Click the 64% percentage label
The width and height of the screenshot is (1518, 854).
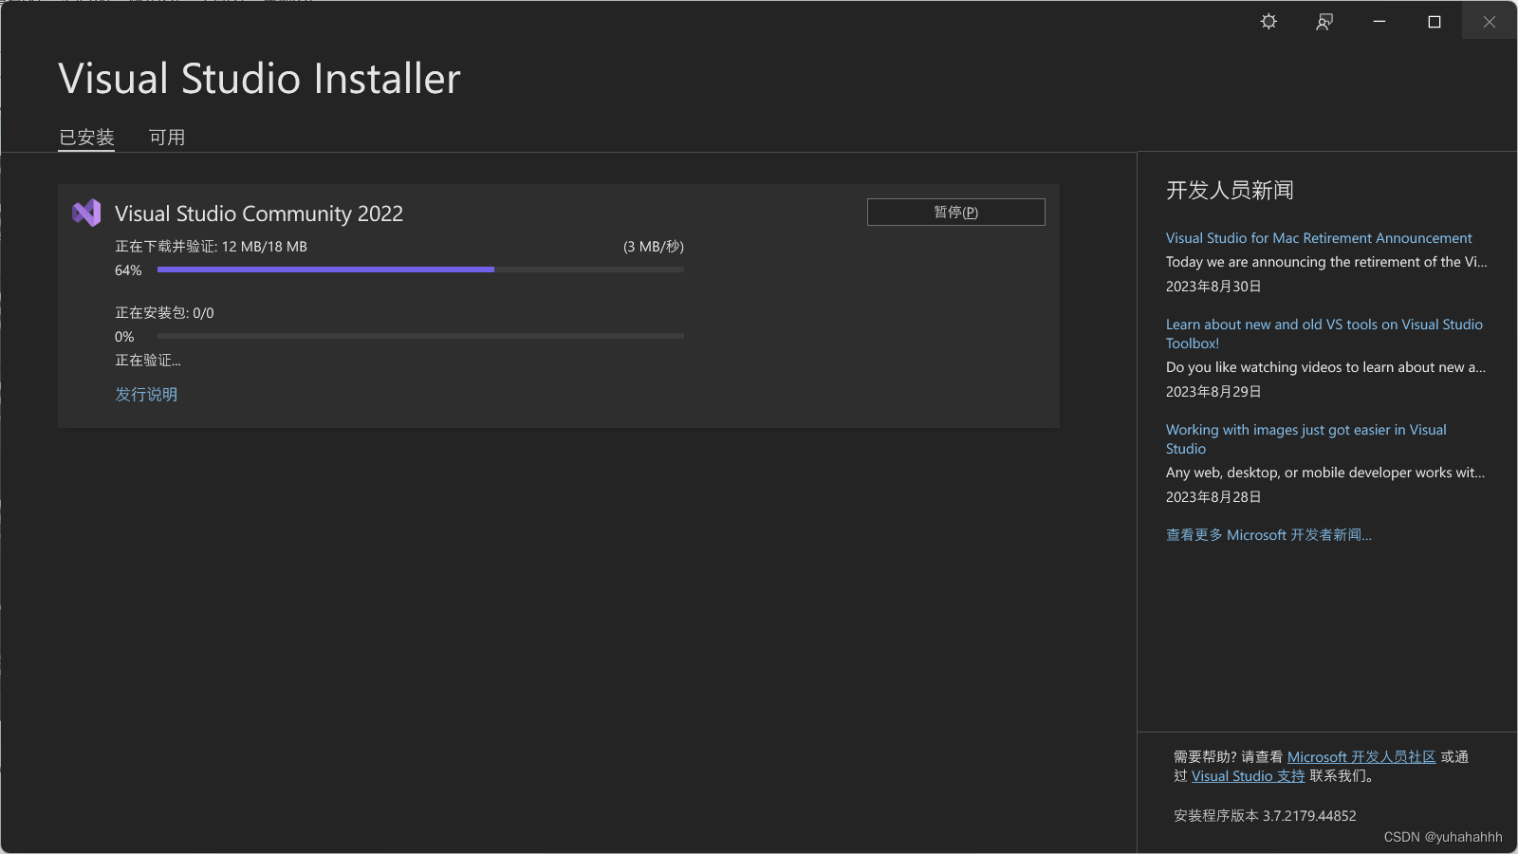click(x=128, y=270)
